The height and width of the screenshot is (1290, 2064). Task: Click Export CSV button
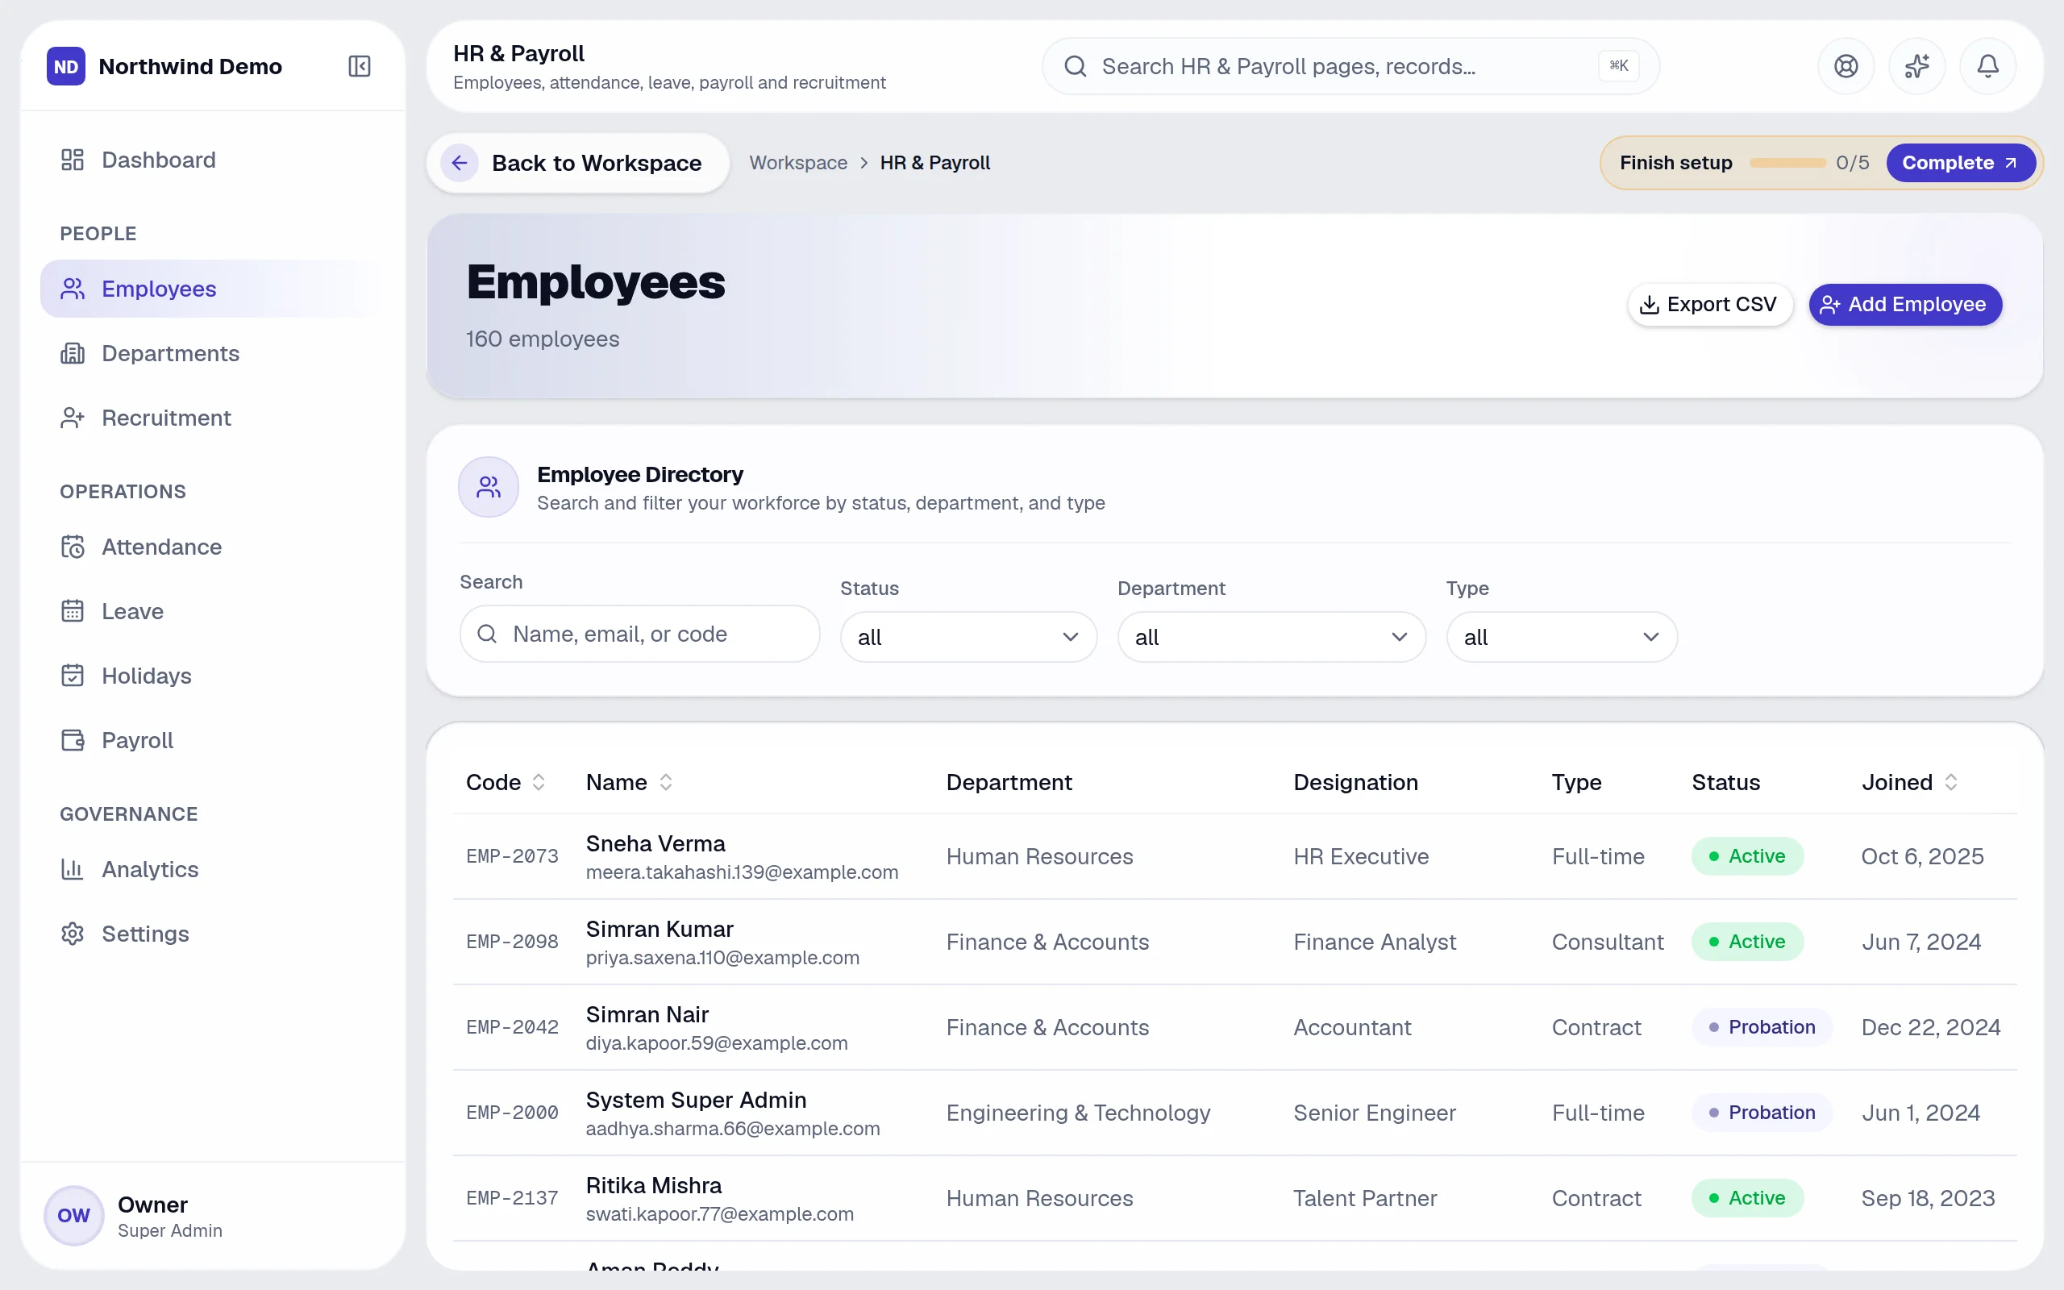click(1709, 305)
